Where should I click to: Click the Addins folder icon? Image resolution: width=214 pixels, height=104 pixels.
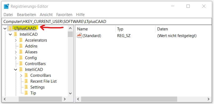pos(21,46)
